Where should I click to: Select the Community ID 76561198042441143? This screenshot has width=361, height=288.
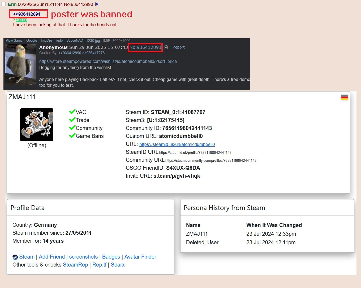click(187, 128)
